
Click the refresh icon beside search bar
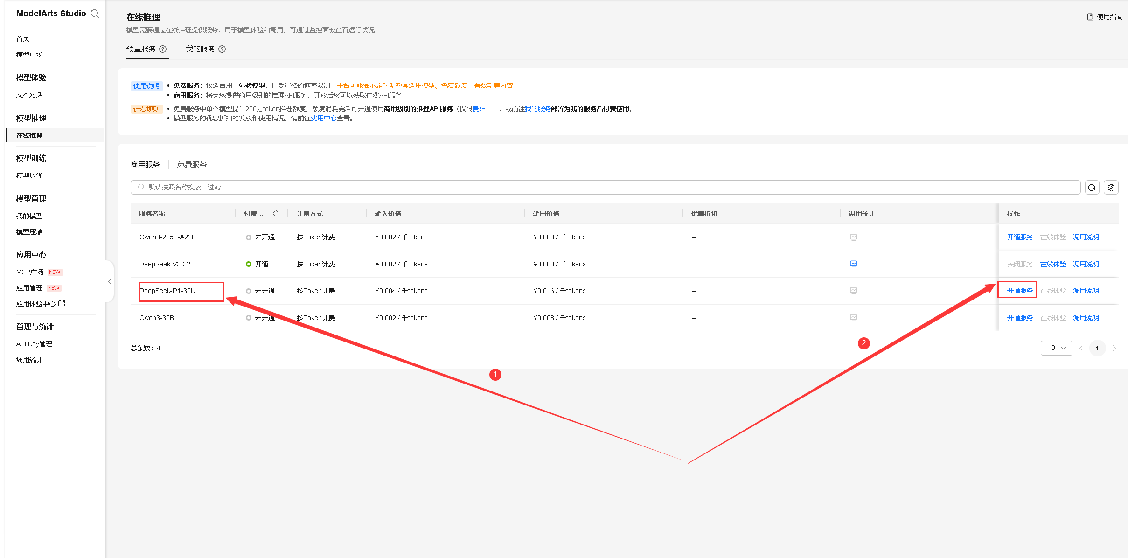1092,188
